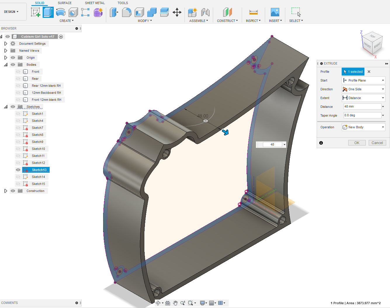390x308 pixels.
Task: Collapse the Bodies folder
Action: (x=6, y=65)
